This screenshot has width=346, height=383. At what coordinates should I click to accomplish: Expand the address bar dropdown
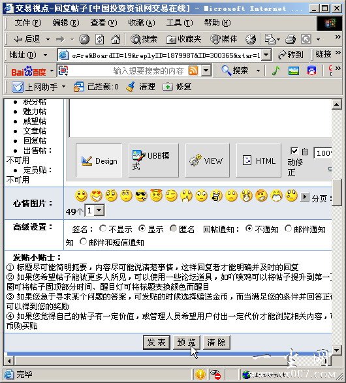pyautogui.click(x=266, y=55)
